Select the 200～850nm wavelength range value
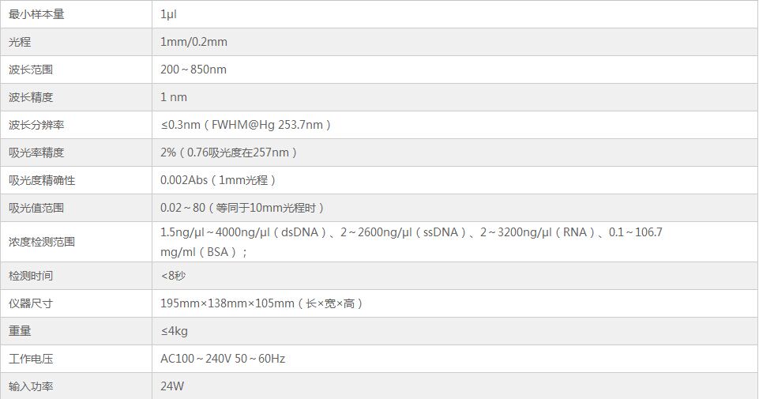Screen dimensions: 759x399 [x=194, y=70]
